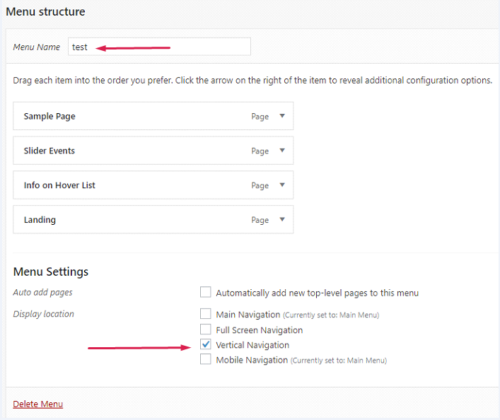The height and width of the screenshot is (420, 500).
Task: Click the Display location label
Action: click(x=43, y=314)
